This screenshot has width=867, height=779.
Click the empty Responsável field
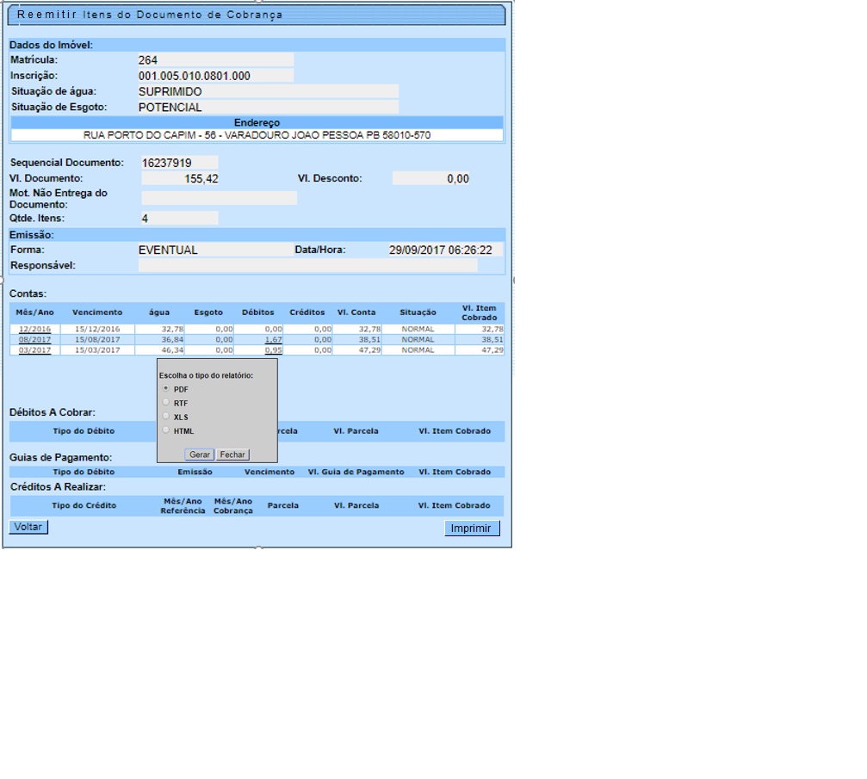[307, 266]
